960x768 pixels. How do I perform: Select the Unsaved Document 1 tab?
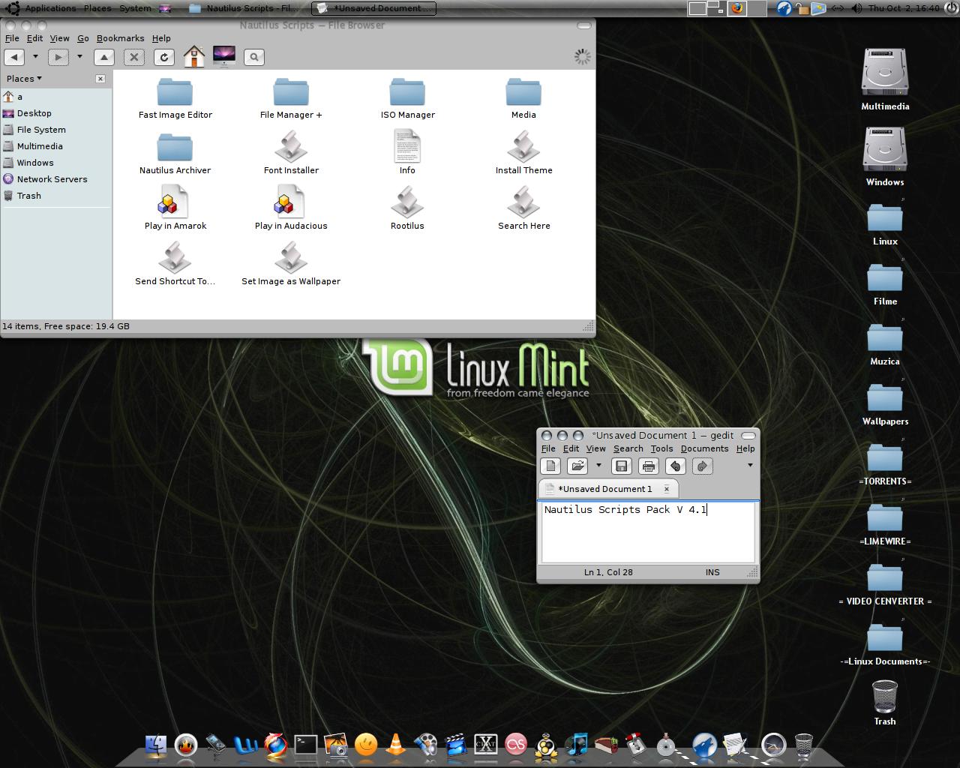click(x=604, y=489)
